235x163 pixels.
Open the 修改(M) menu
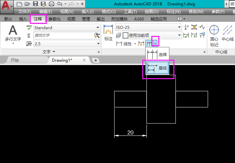pyautogui.click(x=196, y=11)
